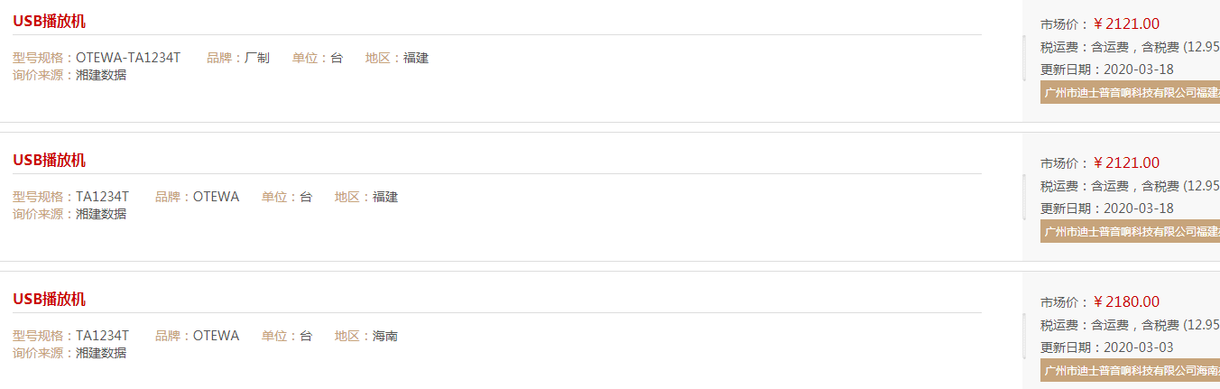
Task: Click the scrollbar in the first price panel
Action: (x=1024, y=58)
